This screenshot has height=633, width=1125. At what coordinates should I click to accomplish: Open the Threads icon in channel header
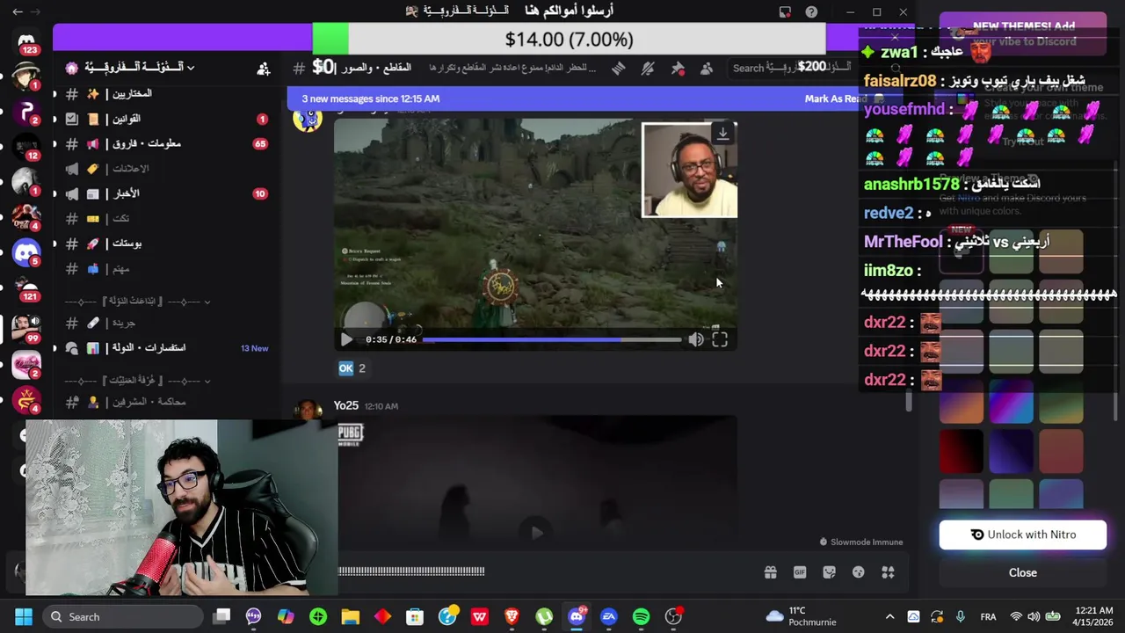click(619, 68)
